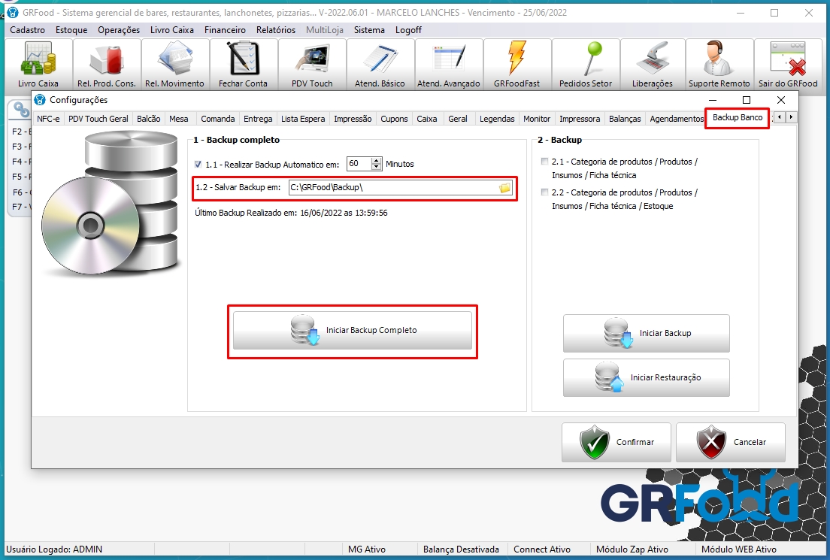The image size is (830, 560).
Task: Click the Cancelar button
Action: (x=731, y=442)
